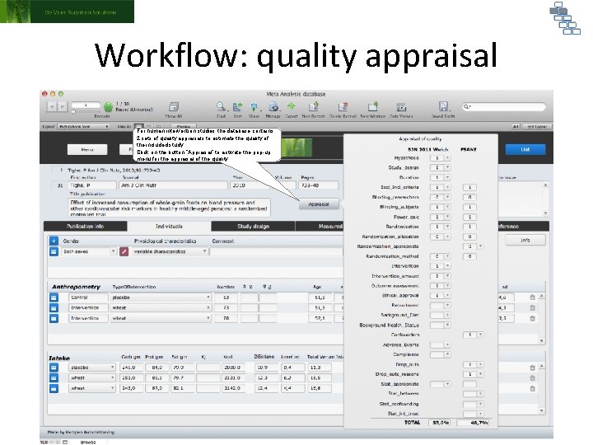Click the slide's blue block-diagram logo

[565, 18]
